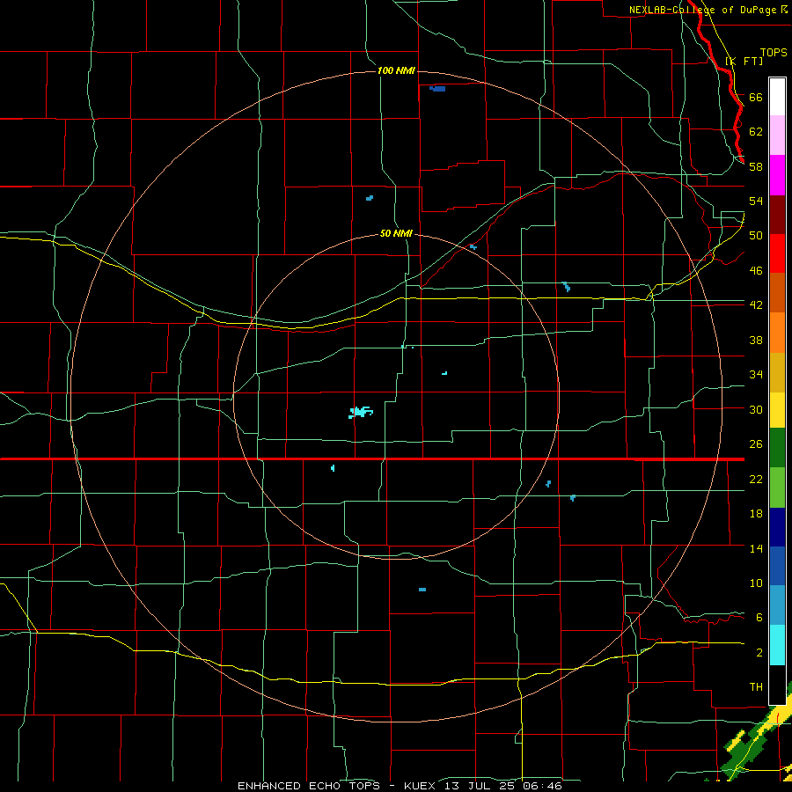Pick the light green legend swatch
Screen dimensions: 792x792
coord(777,488)
